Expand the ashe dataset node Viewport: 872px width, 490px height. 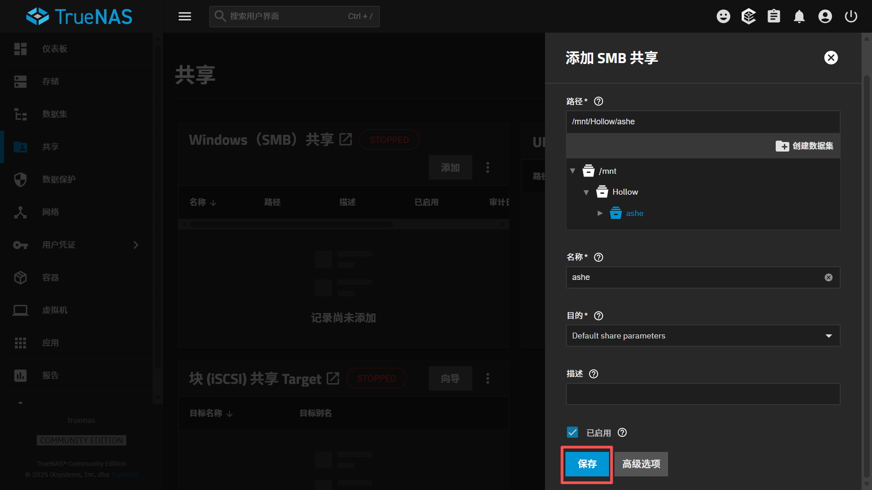point(600,213)
